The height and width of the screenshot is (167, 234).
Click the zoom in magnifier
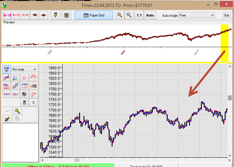[119, 15]
